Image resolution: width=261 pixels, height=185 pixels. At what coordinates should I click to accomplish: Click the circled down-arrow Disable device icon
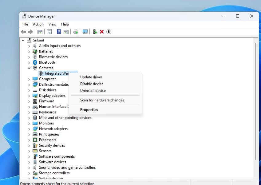(109, 32)
